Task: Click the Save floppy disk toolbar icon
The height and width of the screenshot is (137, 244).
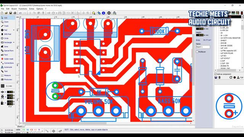Action: (11, 13)
